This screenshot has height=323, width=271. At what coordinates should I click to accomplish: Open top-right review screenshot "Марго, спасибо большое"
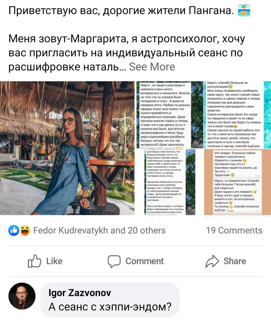click(x=238, y=115)
